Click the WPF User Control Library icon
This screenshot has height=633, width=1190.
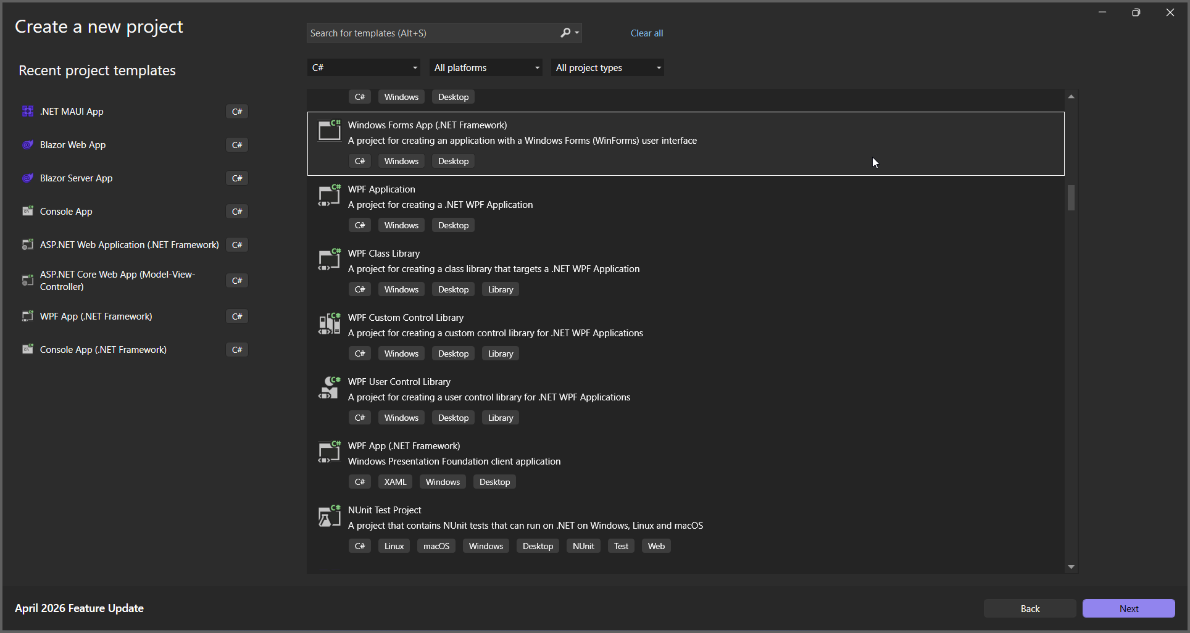329,387
